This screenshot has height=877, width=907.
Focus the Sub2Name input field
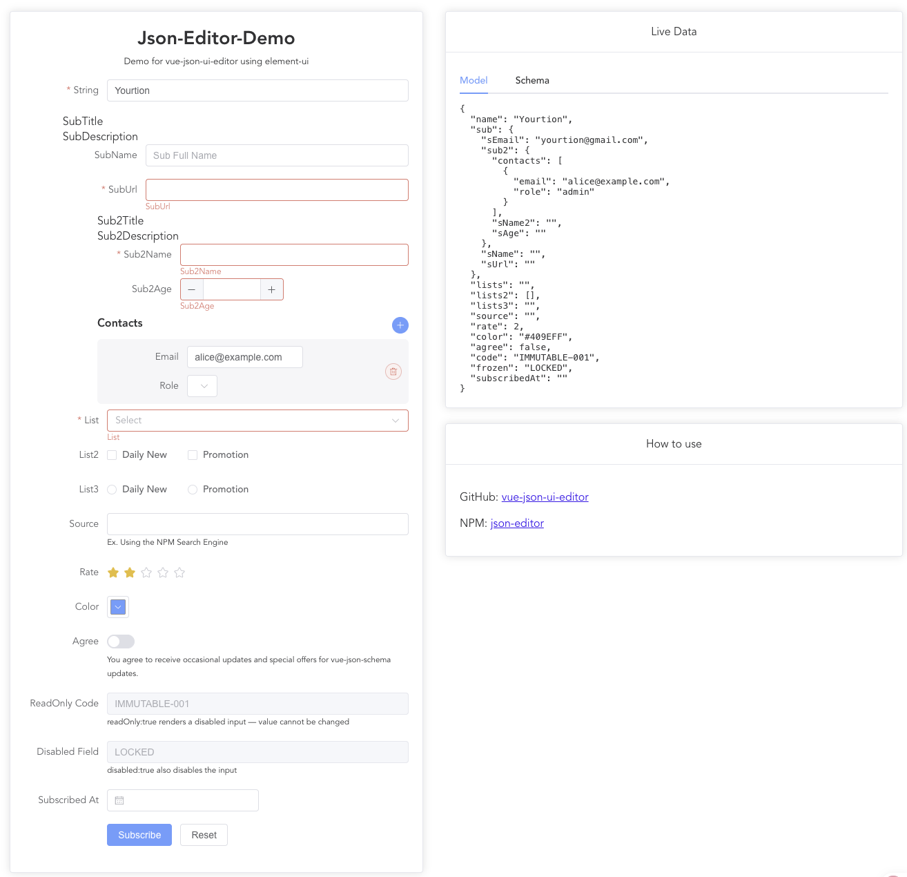(294, 255)
